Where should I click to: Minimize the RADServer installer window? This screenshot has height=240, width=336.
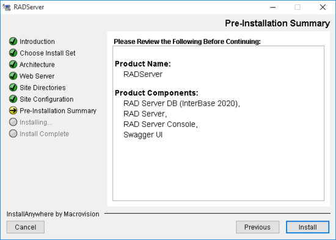click(273, 7)
